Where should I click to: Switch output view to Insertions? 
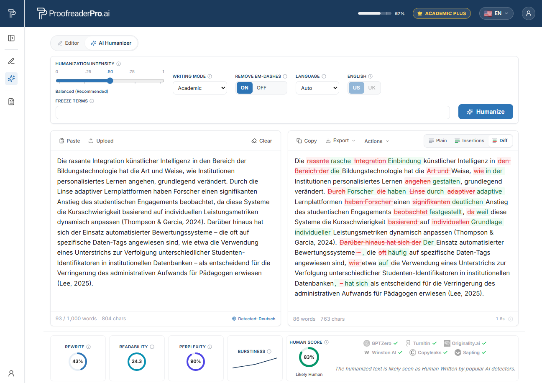pyautogui.click(x=469, y=141)
